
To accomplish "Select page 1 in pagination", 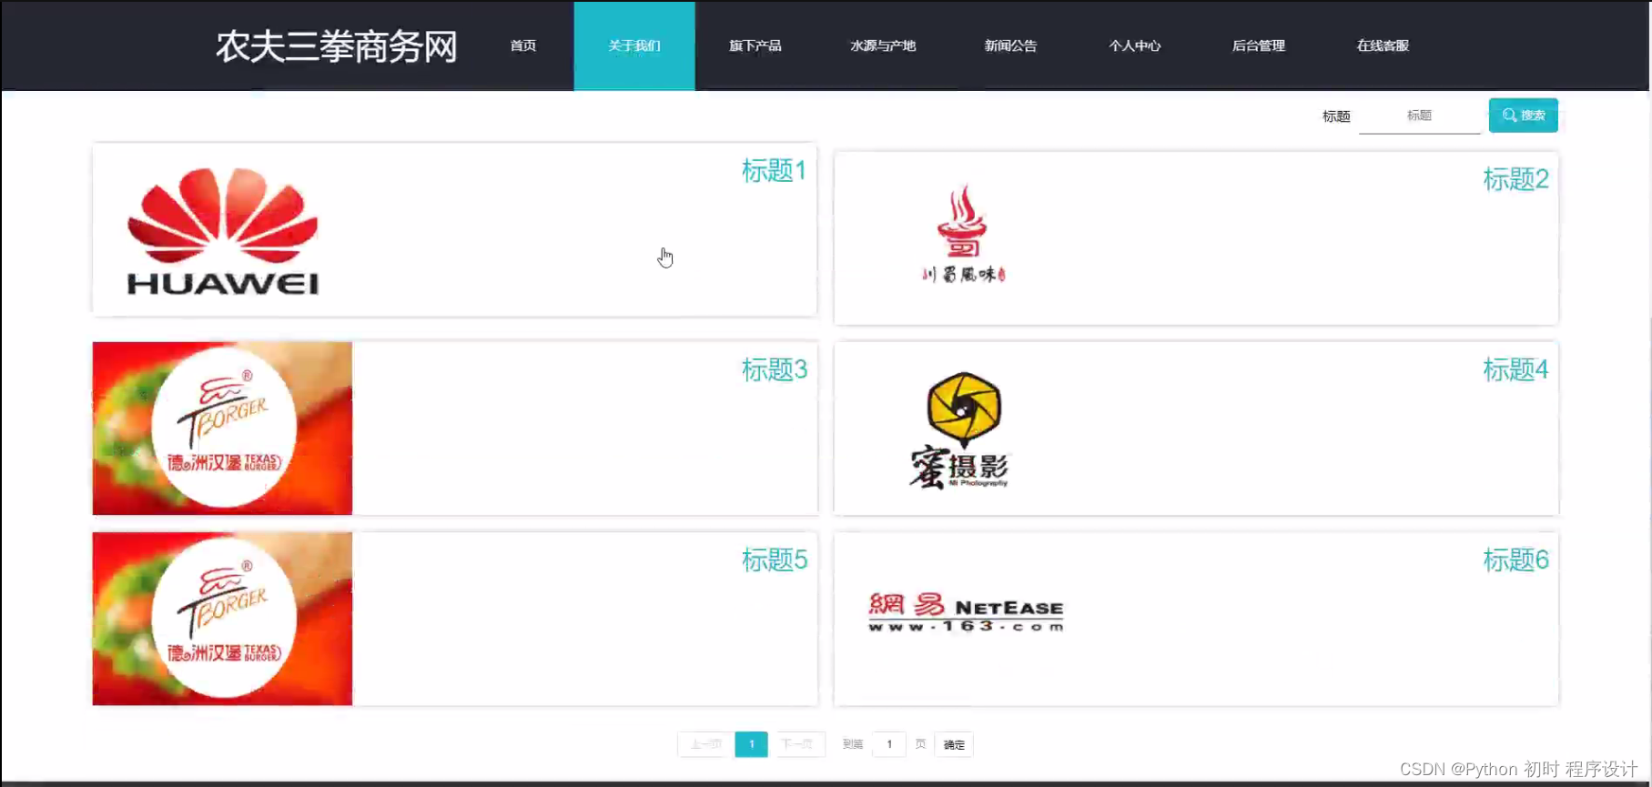I will pos(751,744).
